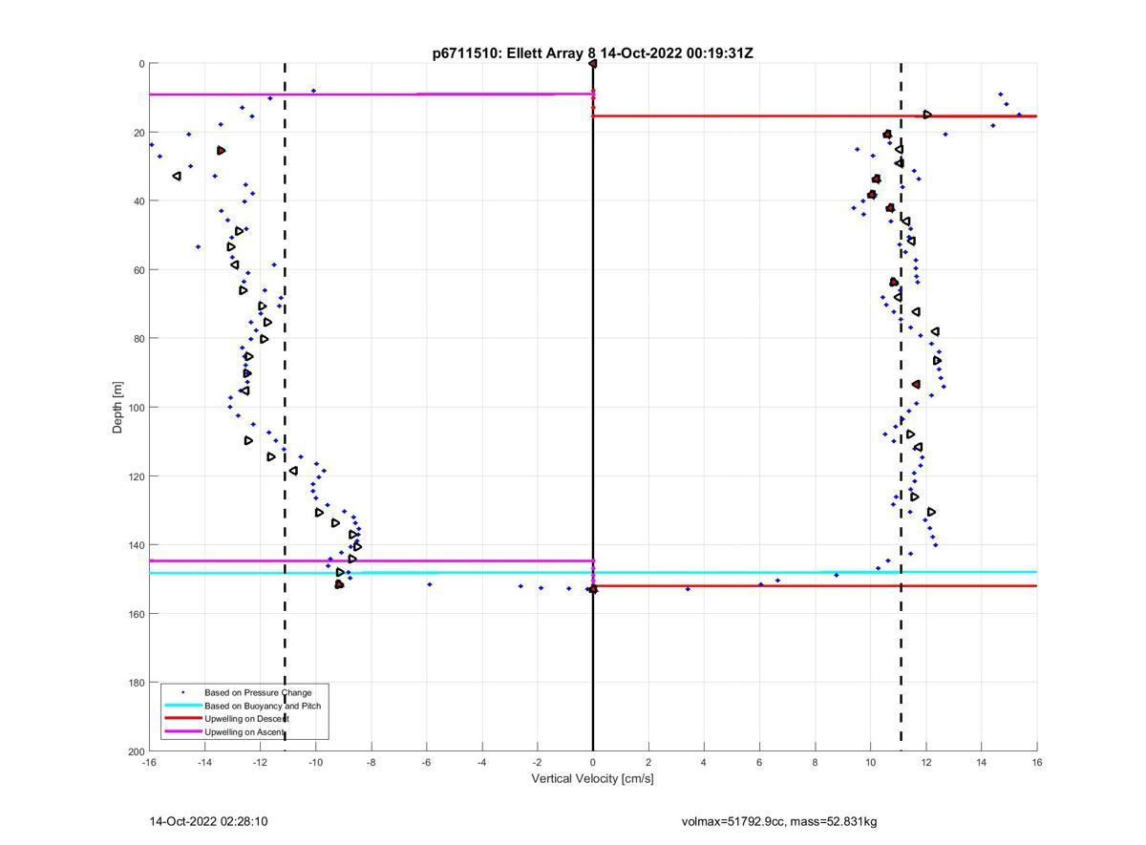
Task: Click the velocity axis tick label "4"
Action: 704,763
